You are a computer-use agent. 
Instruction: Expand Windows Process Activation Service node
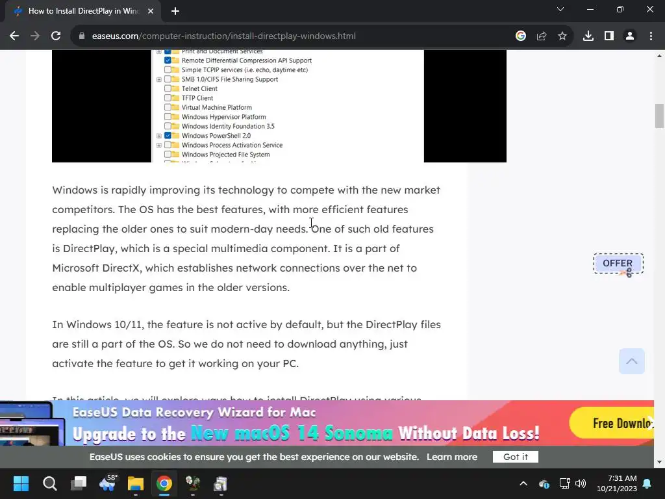(x=159, y=145)
